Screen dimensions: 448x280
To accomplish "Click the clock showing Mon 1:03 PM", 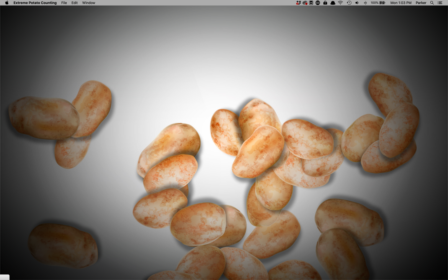I will click(401, 3).
